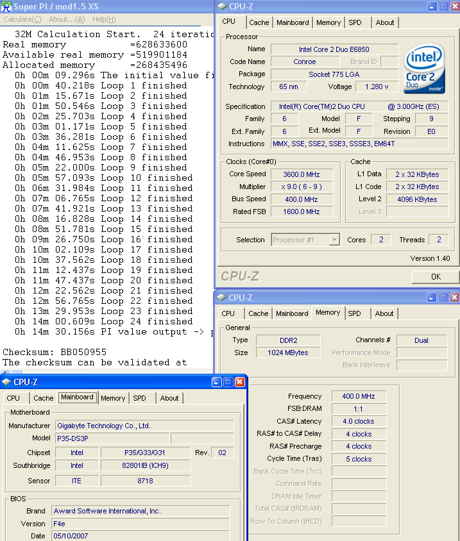Viewport: 460px width, 541px height.
Task: Click the Channels value Dual
Action: click(x=422, y=340)
